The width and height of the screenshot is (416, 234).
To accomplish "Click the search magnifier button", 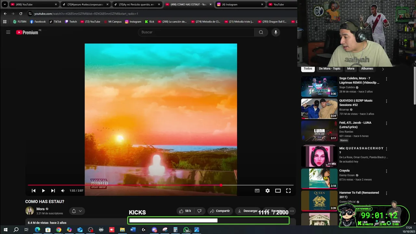I will (x=261, y=32).
